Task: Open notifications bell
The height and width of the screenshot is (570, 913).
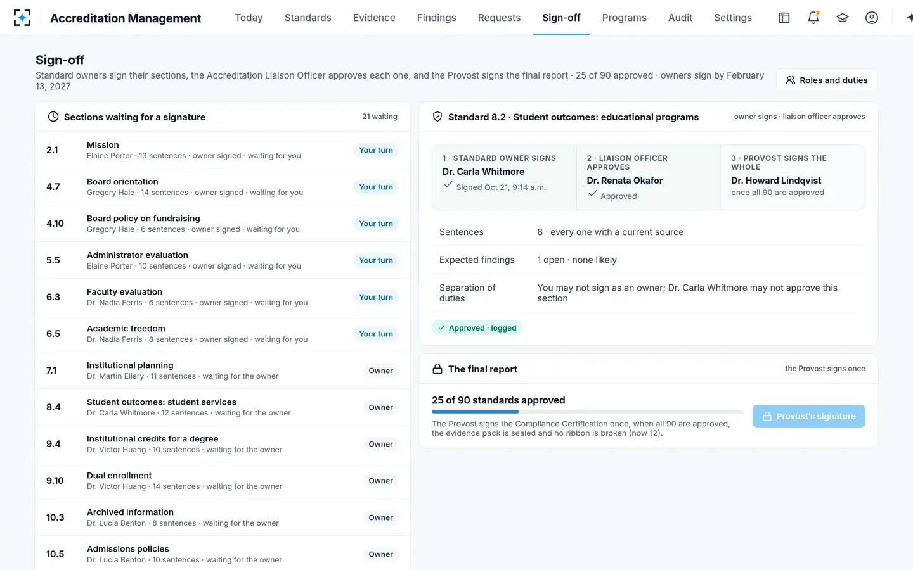Action: coord(813,18)
